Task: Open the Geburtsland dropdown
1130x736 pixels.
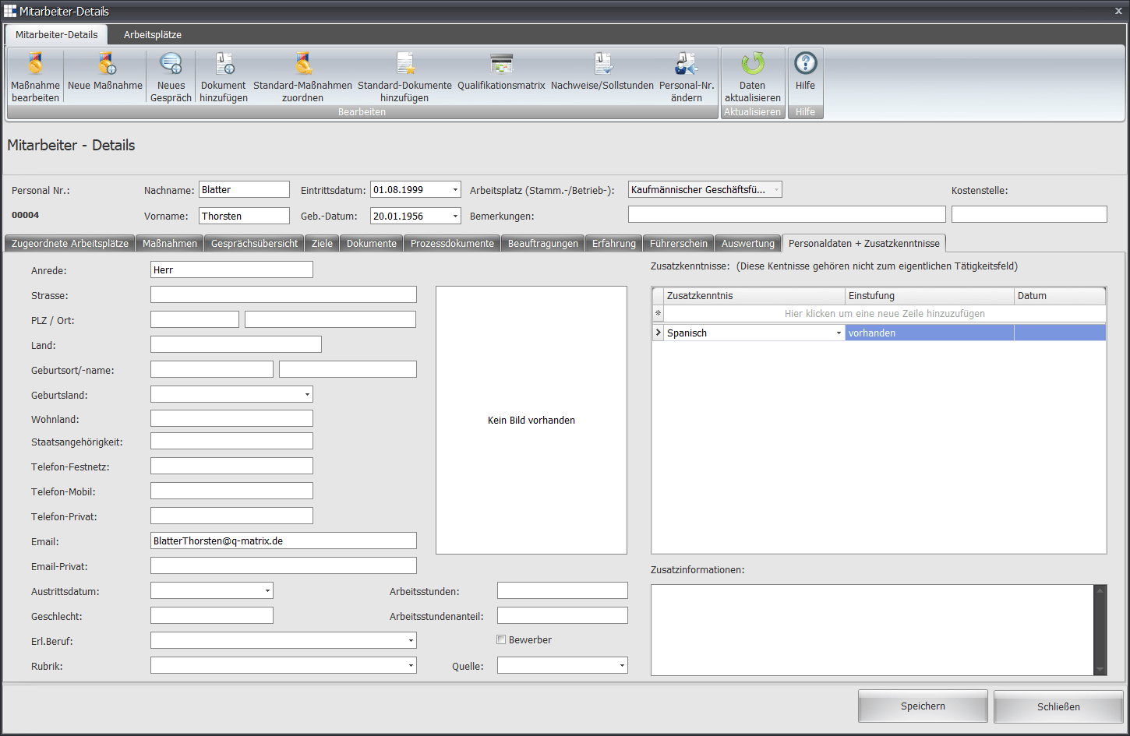Action: pyautogui.click(x=307, y=395)
